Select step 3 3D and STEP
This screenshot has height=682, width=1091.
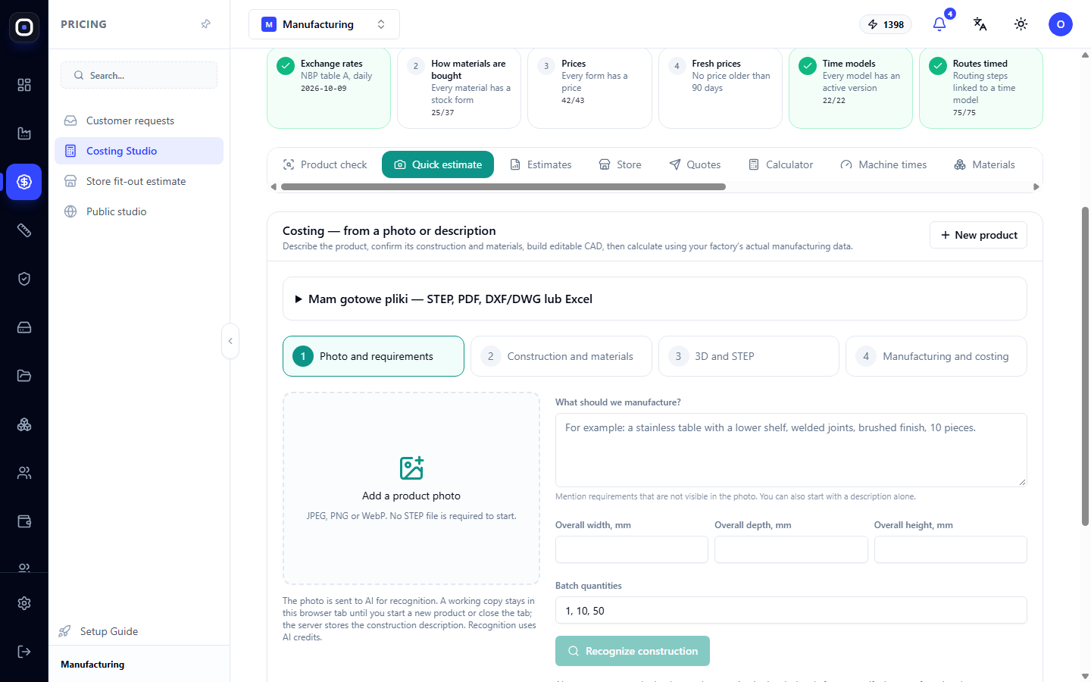(x=749, y=356)
